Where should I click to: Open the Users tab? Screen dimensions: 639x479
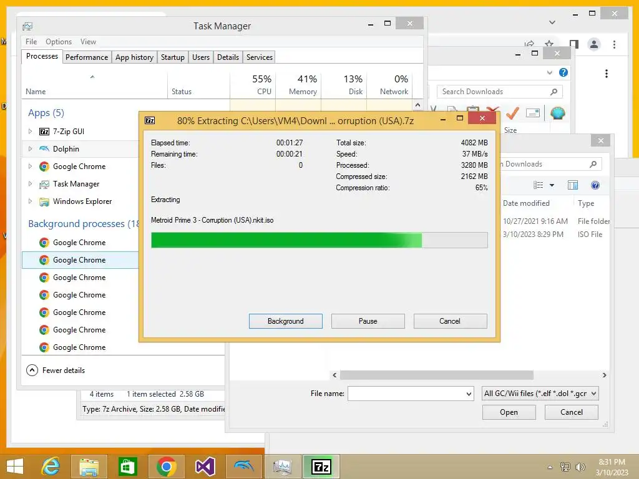(x=201, y=57)
